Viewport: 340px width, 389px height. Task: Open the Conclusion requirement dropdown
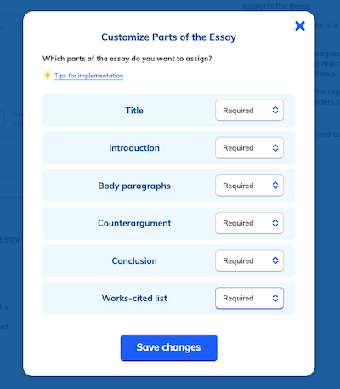[x=249, y=260]
